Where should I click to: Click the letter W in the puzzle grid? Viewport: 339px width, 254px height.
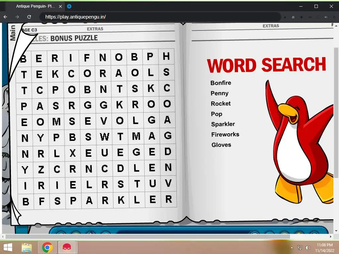tap(104, 137)
